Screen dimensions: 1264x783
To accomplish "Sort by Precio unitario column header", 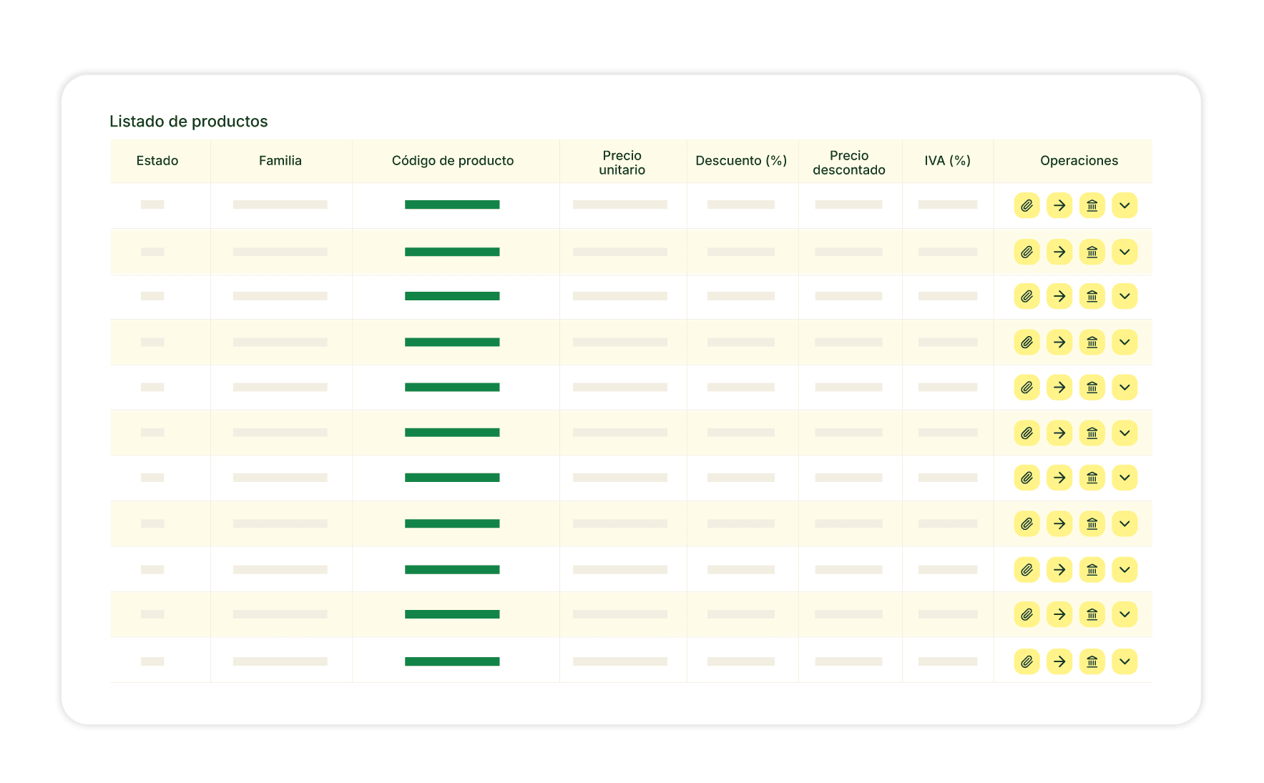I will pyautogui.click(x=622, y=162).
